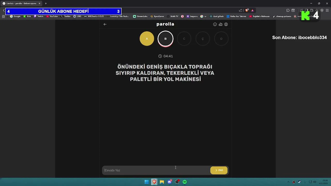Click the Steam tray icon
331x186 pixels.
pos(299,182)
